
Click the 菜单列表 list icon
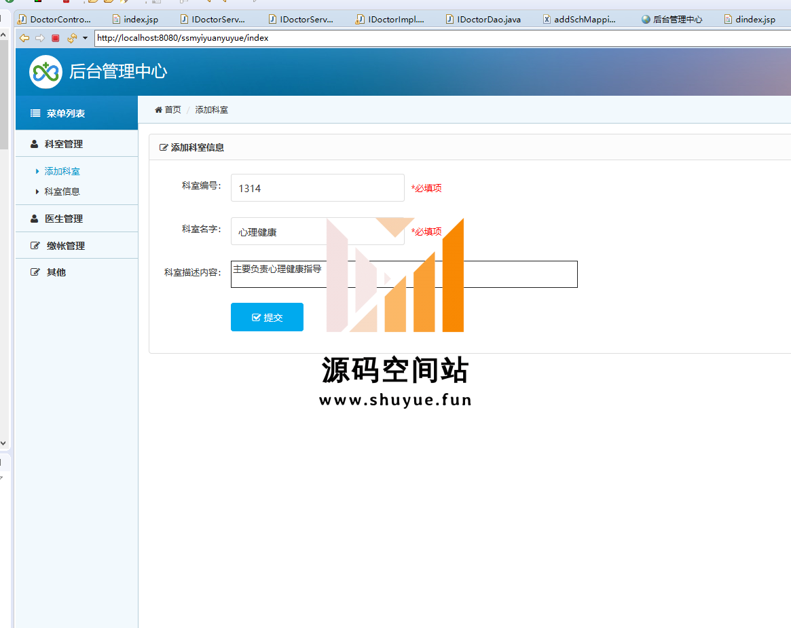35,113
